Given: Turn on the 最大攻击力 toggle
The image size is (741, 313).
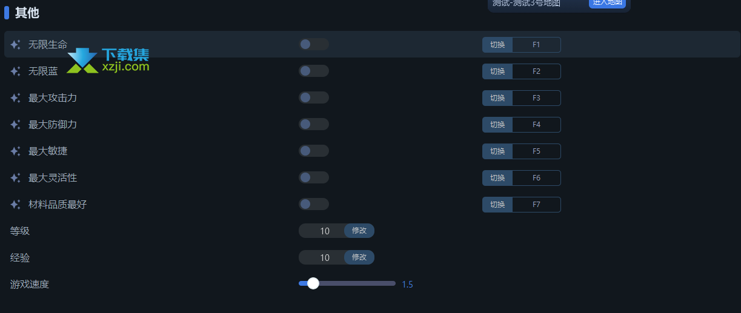Looking at the screenshot, I should pos(313,97).
